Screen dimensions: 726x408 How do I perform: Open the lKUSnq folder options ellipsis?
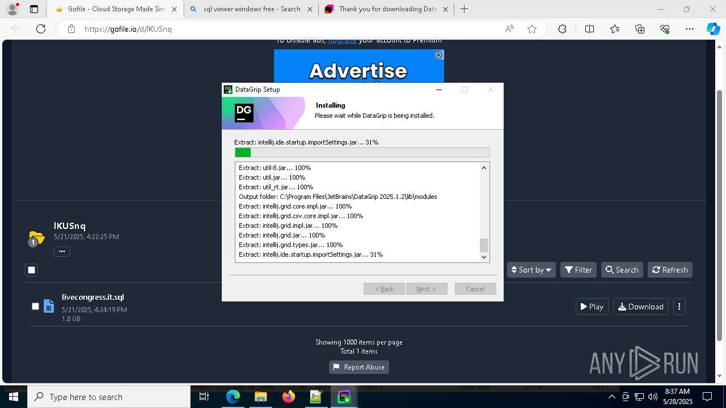tap(62, 251)
